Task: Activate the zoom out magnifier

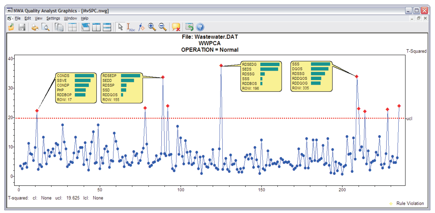Action: (x=163, y=27)
